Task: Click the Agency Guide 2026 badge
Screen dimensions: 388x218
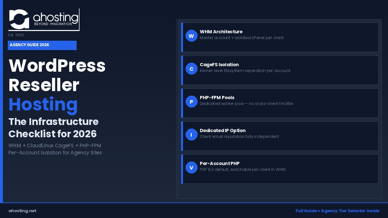Action: point(42,45)
